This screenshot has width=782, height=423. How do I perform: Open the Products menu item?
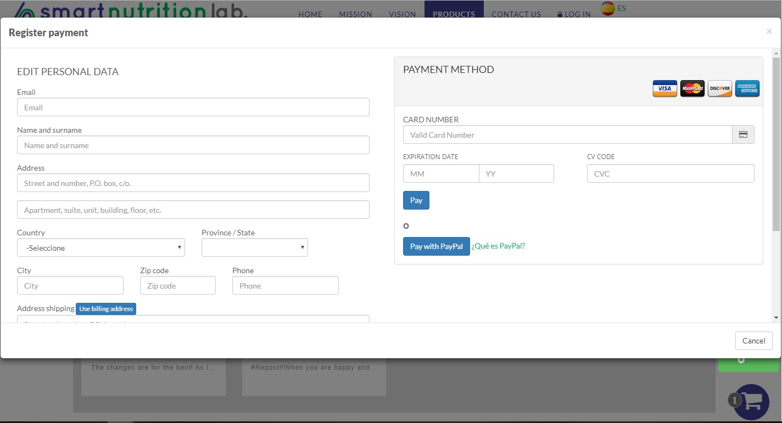pos(454,14)
